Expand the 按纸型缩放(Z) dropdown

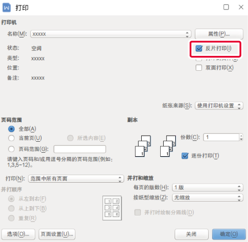208,198
